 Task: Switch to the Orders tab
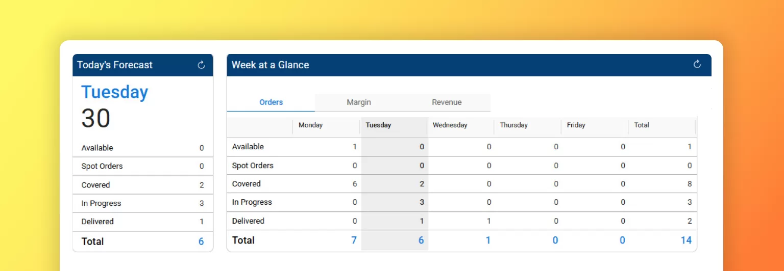271,102
